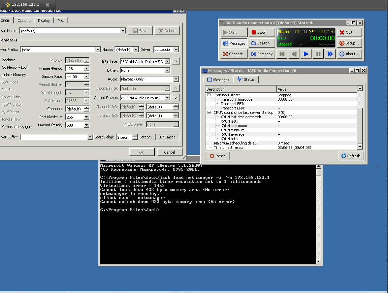The image size is (388, 293).
Task: Click the transport Rewind button
Action: 294,54
